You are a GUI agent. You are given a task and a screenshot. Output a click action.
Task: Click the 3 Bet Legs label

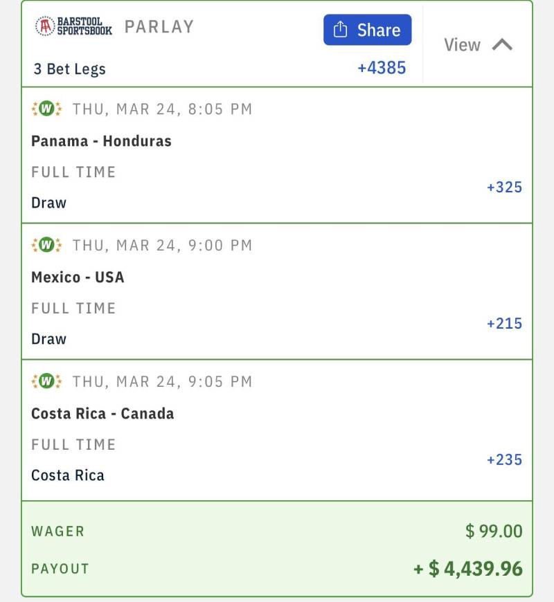[x=69, y=69]
